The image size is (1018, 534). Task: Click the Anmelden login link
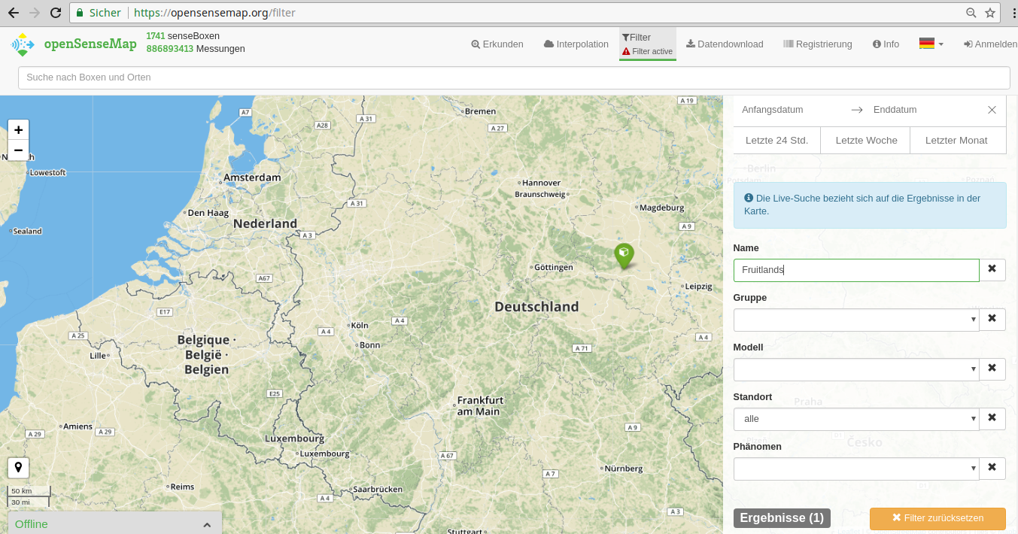[990, 44]
